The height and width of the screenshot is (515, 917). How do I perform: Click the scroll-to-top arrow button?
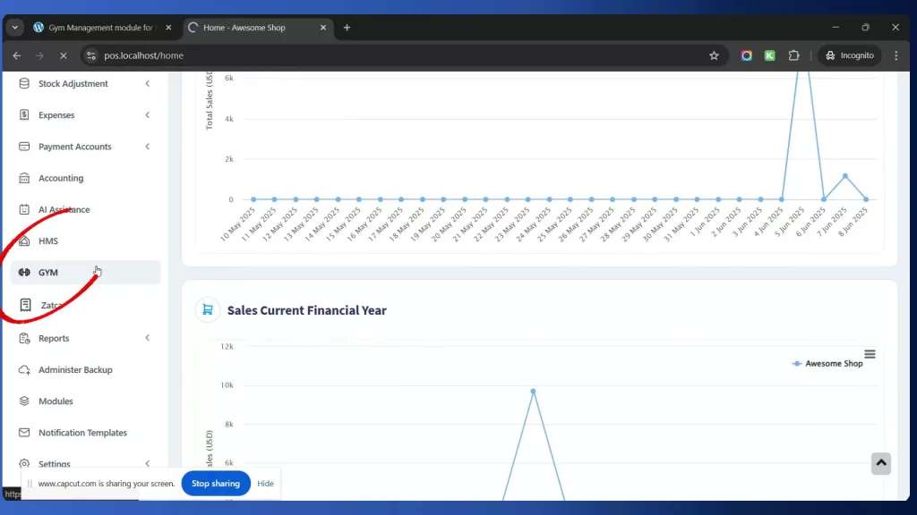coord(881,463)
